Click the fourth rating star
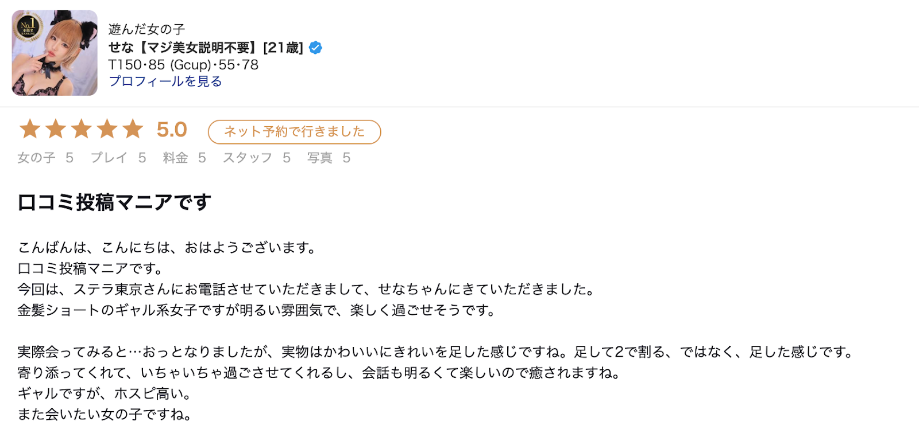919x433 pixels. 107,129
